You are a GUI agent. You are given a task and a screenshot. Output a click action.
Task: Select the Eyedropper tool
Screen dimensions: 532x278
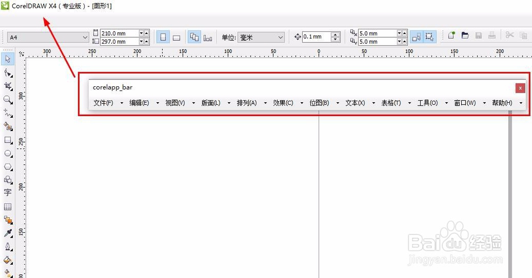[7, 233]
